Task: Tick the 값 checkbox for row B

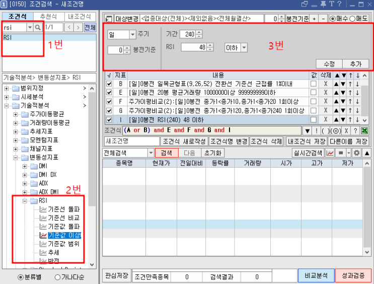Action: 314,84
